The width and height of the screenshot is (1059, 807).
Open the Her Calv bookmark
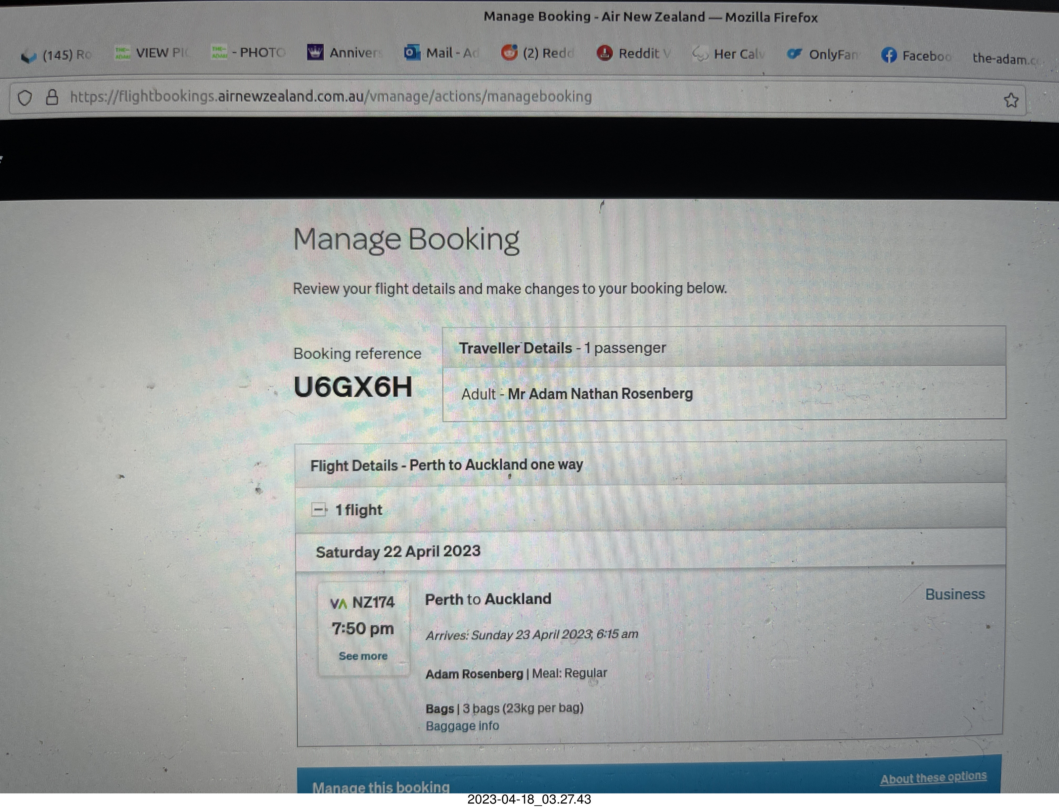point(728,54)
